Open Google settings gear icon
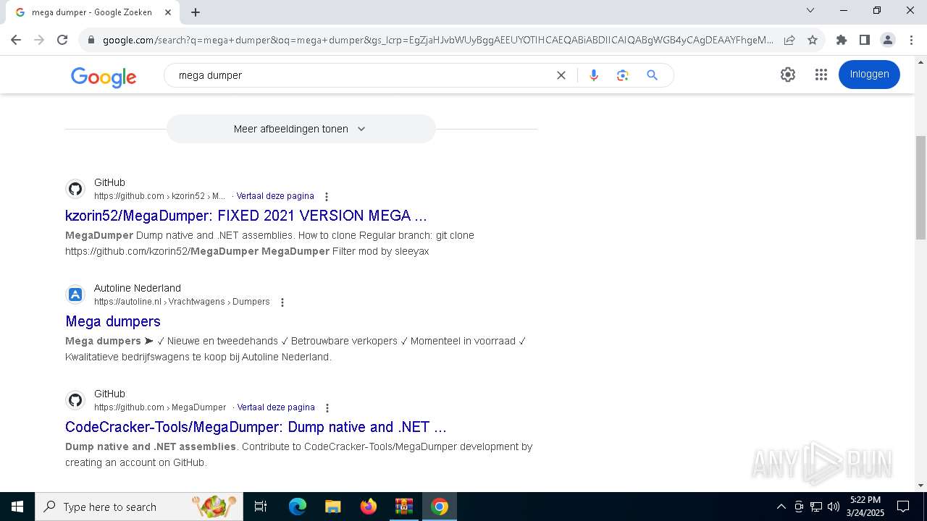This screenshot has height=521, width=927. (788, 75)
